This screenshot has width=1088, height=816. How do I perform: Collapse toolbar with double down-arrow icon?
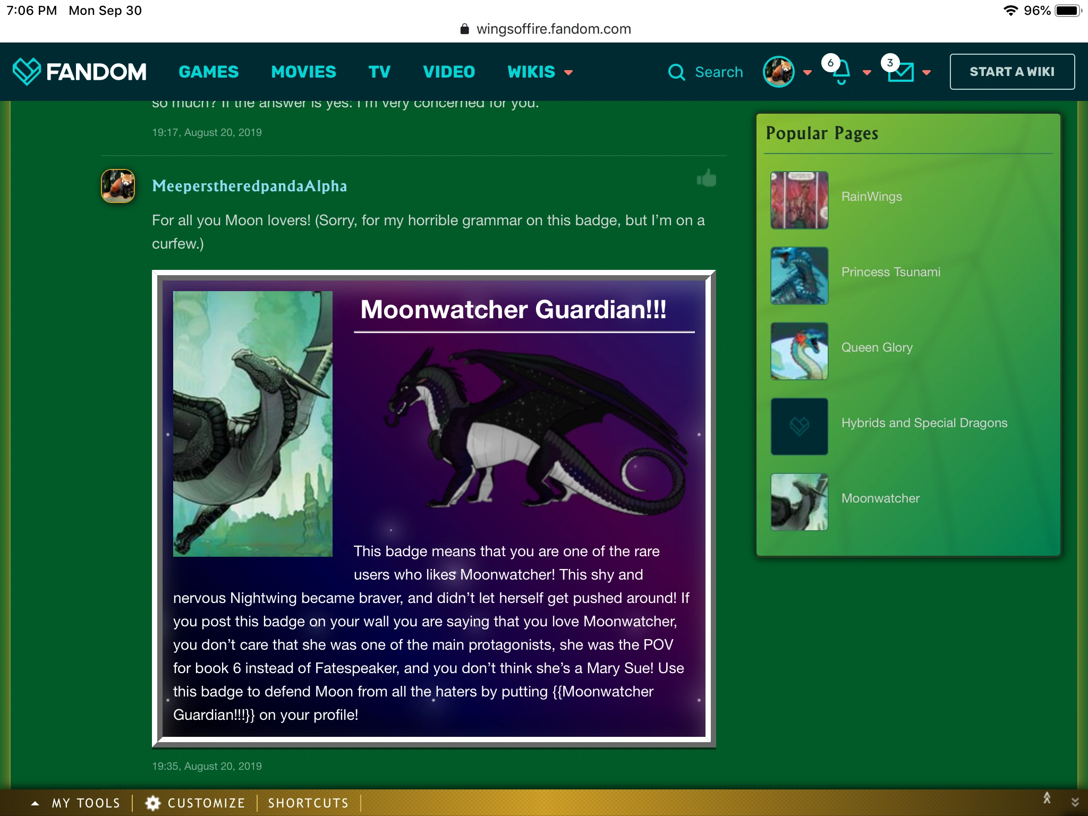point(1075,802)
